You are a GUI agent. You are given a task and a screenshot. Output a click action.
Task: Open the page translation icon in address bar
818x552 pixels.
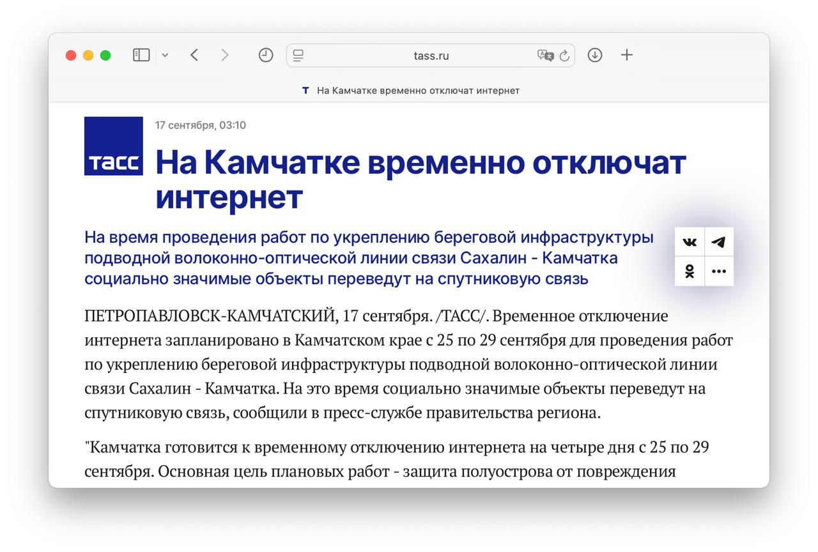coord(546,56)
